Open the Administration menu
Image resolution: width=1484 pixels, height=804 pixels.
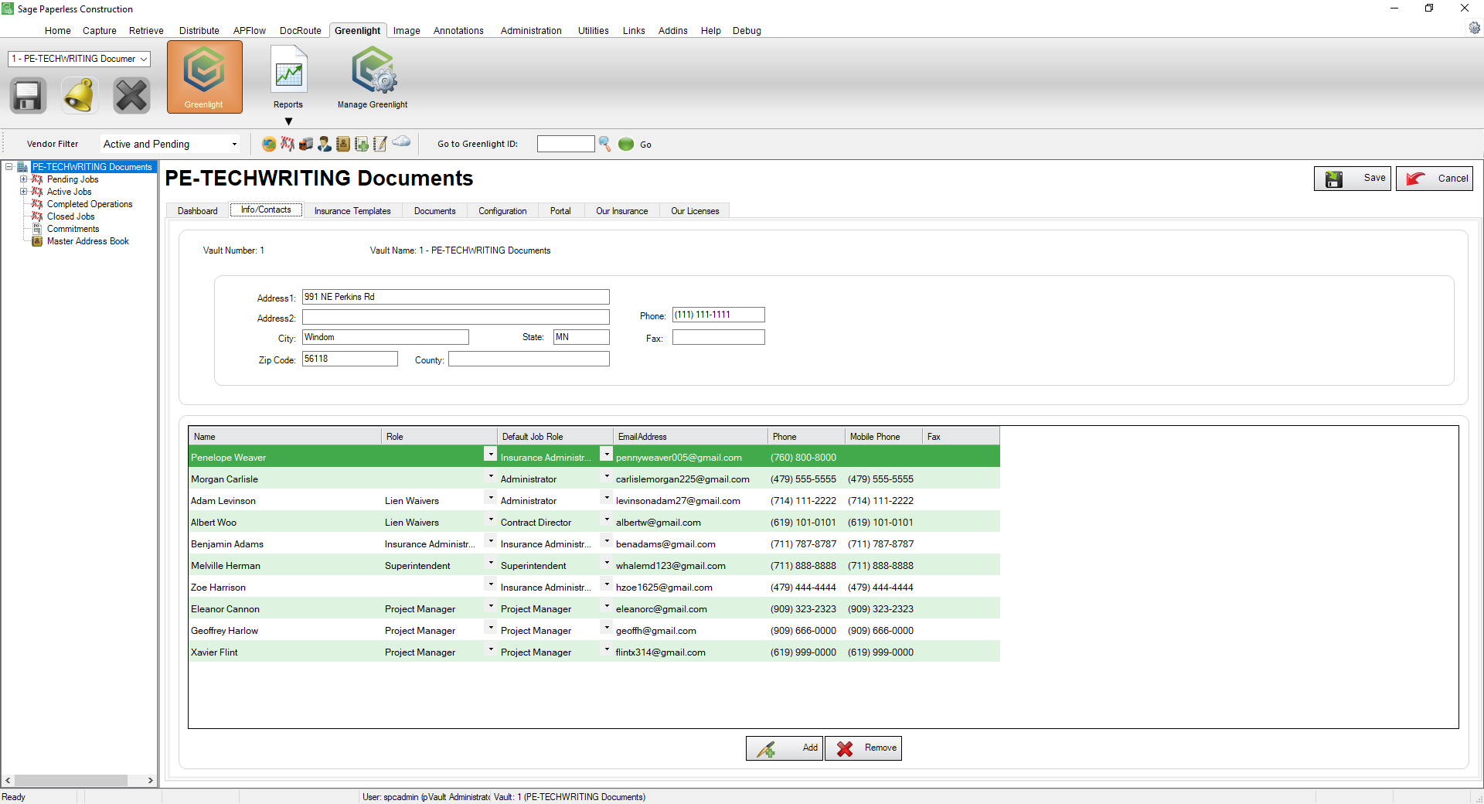point(531,31)
